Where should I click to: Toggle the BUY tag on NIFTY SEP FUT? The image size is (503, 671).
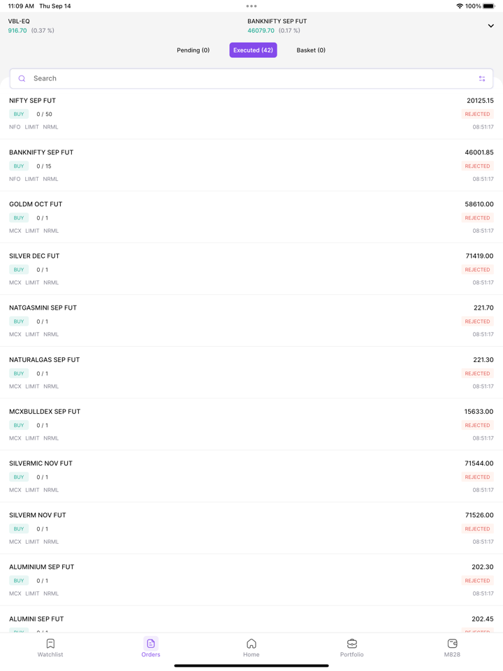click(x=18, y=114)
